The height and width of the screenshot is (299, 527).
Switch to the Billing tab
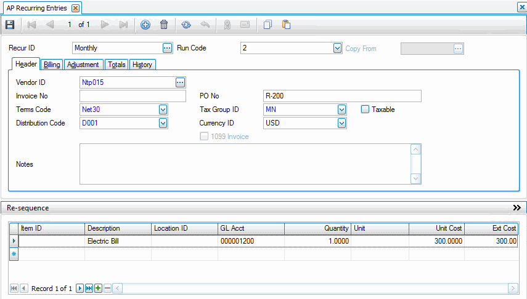tap(52, 65)
